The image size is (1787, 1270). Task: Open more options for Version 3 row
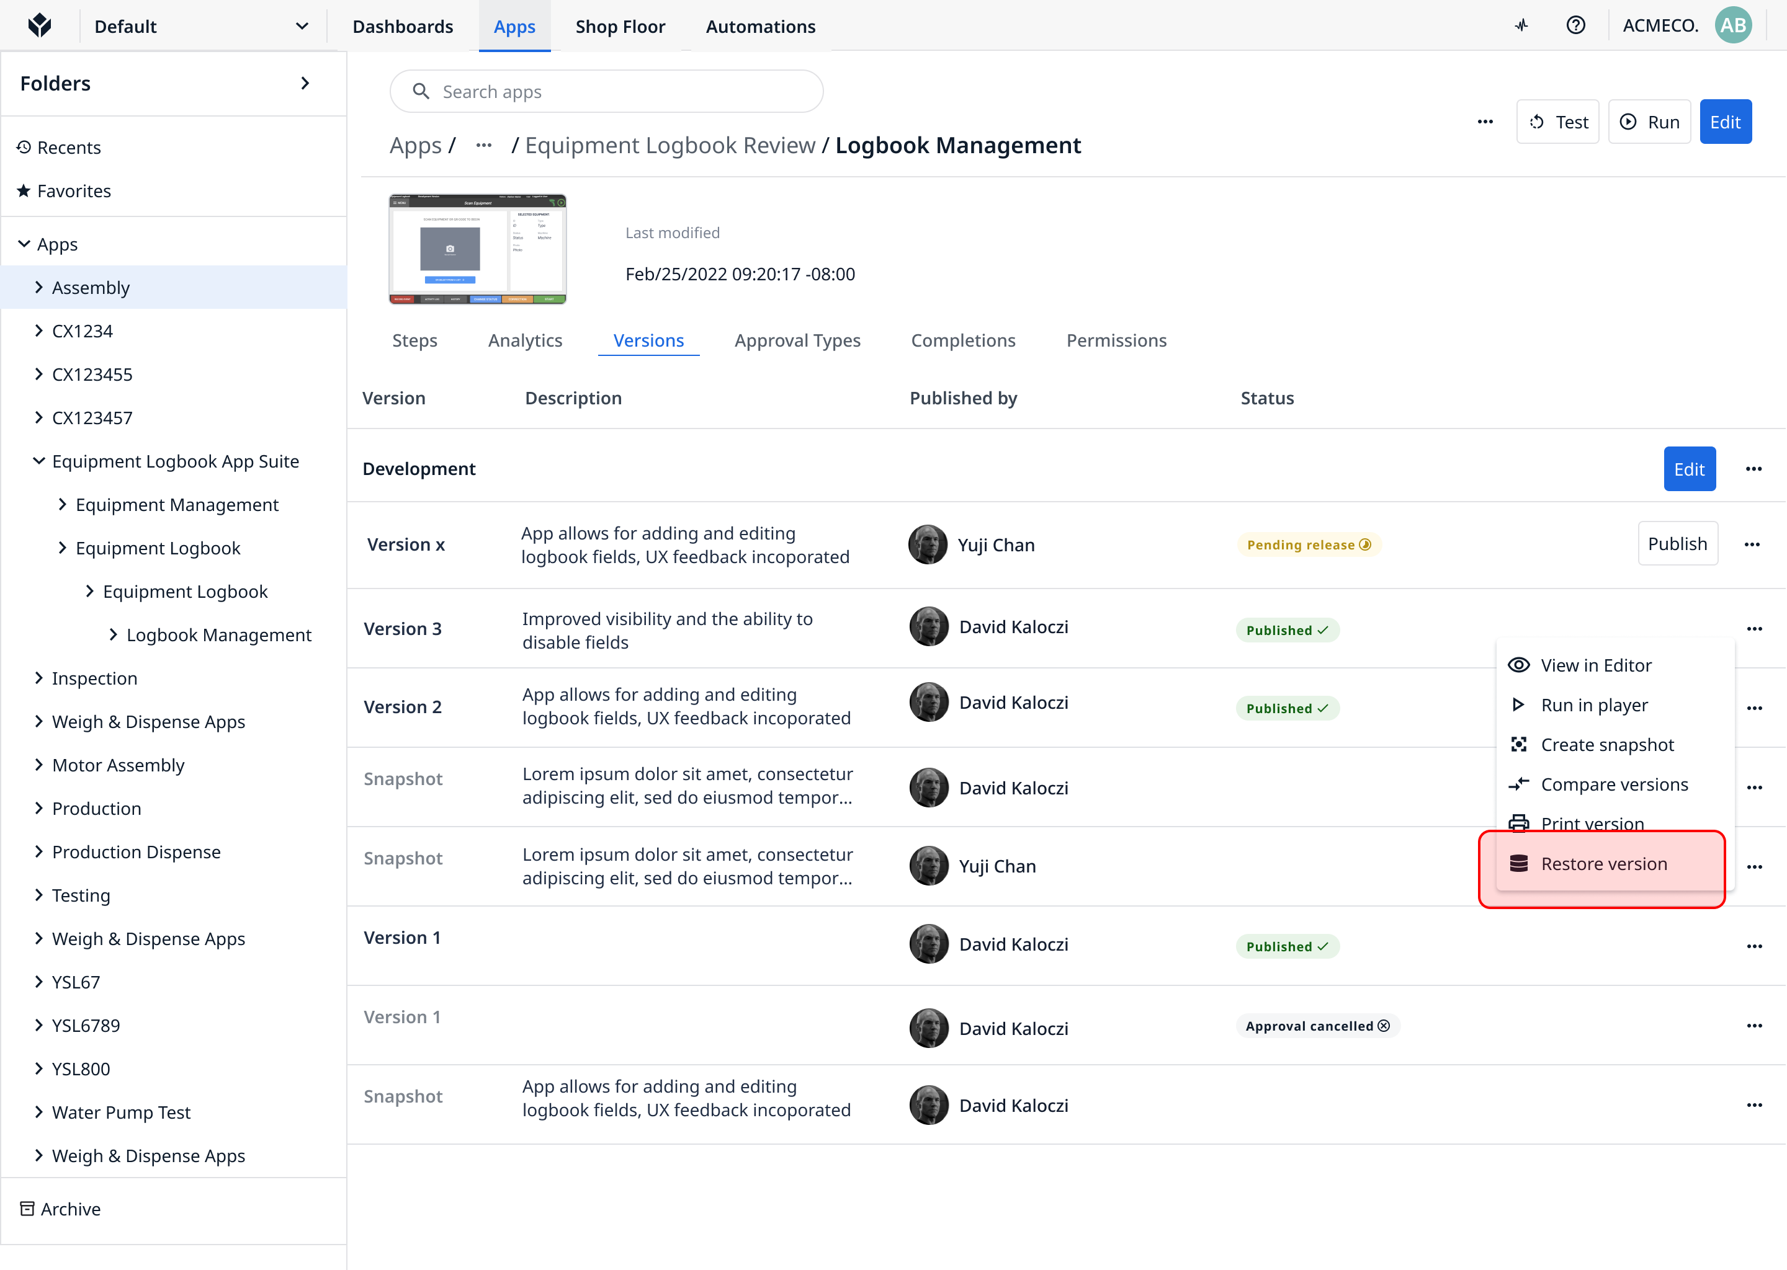1754,629
